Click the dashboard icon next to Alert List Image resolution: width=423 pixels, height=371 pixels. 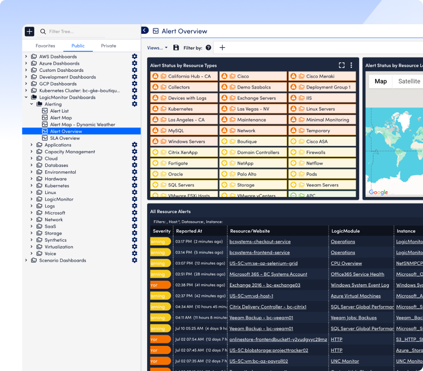click(45, 111)
